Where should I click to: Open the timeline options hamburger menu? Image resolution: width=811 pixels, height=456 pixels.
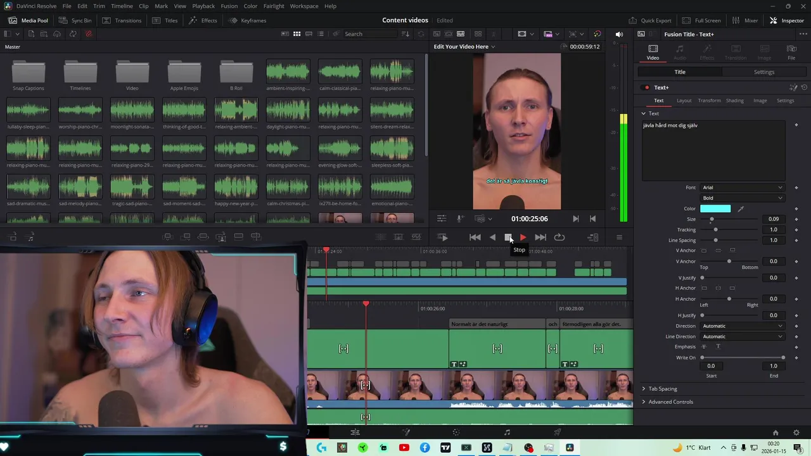coord(619,237)
